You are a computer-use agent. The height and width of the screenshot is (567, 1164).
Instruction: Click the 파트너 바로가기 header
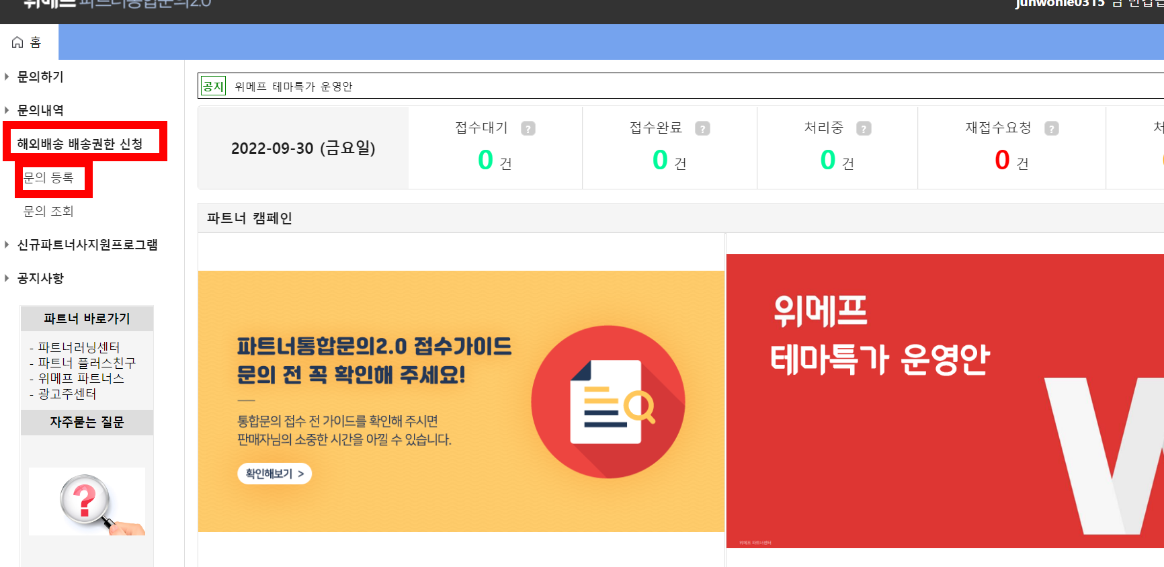pyautogui.click(x=87, y=318)
